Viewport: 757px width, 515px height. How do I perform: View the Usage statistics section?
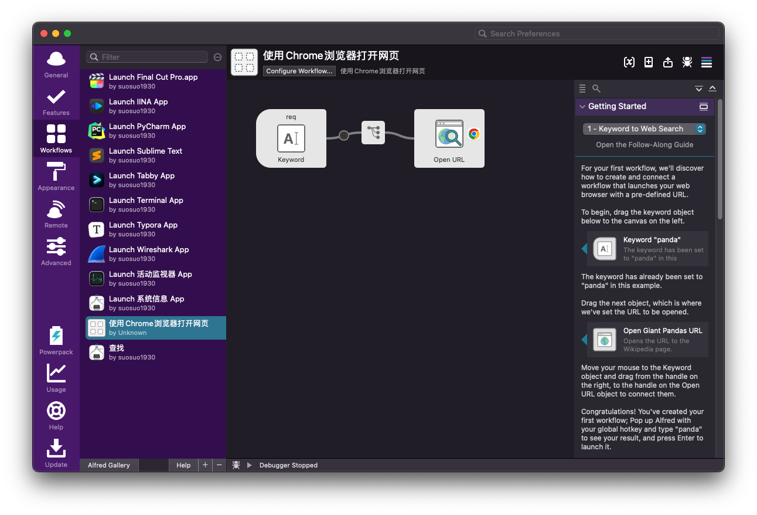(x=56, y=379)
